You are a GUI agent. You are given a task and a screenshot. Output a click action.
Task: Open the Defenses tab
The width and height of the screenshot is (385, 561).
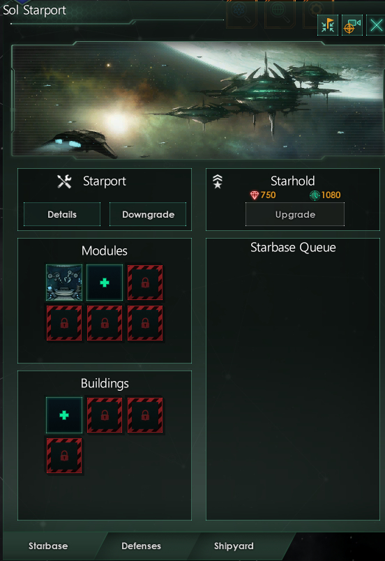pos(141,546)
